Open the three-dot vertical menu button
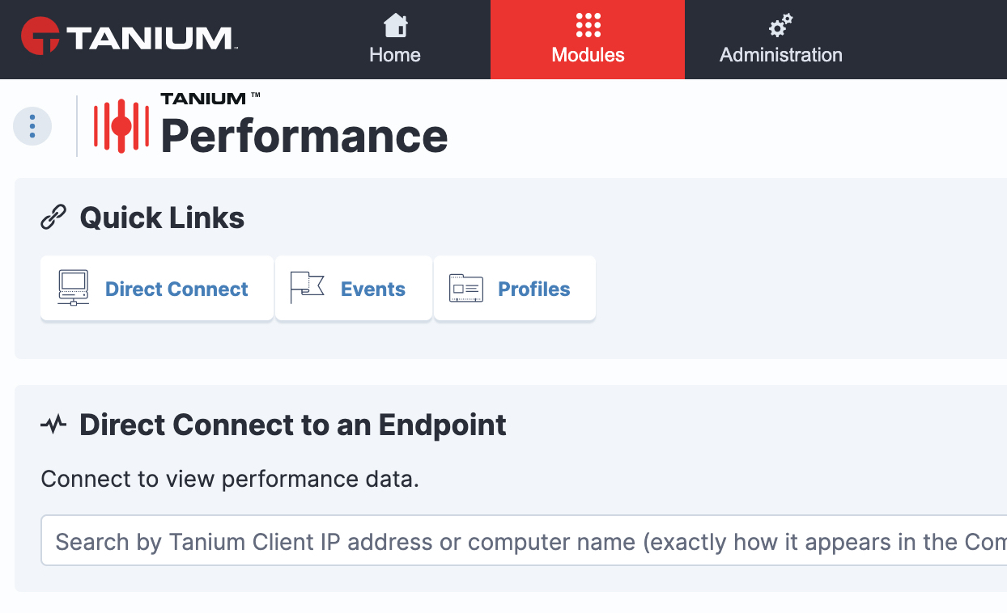Screen dimensions: 1007x613 pos(32,126)
